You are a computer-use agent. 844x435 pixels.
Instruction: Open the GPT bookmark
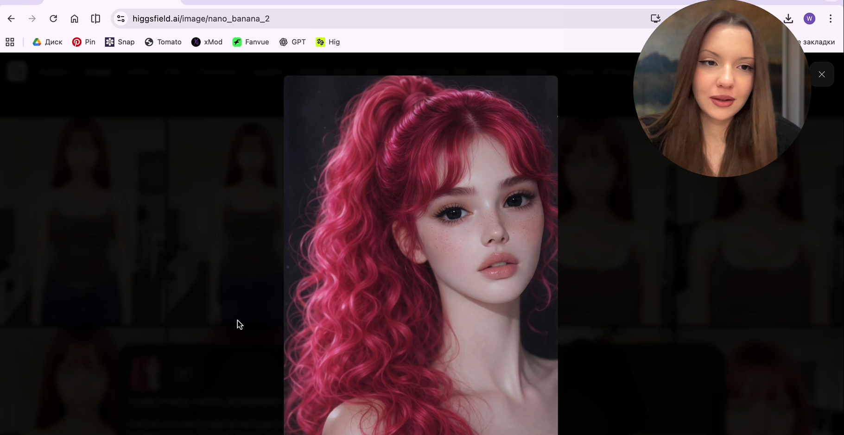pyautogui.click(x=292, y=42)
